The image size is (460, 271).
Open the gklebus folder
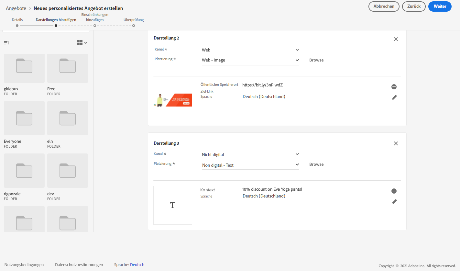(x=24, y=68)
